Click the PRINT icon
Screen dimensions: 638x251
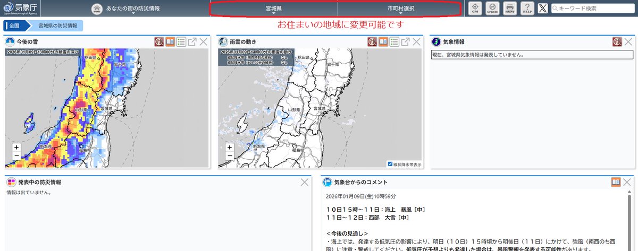coord(510,8)
